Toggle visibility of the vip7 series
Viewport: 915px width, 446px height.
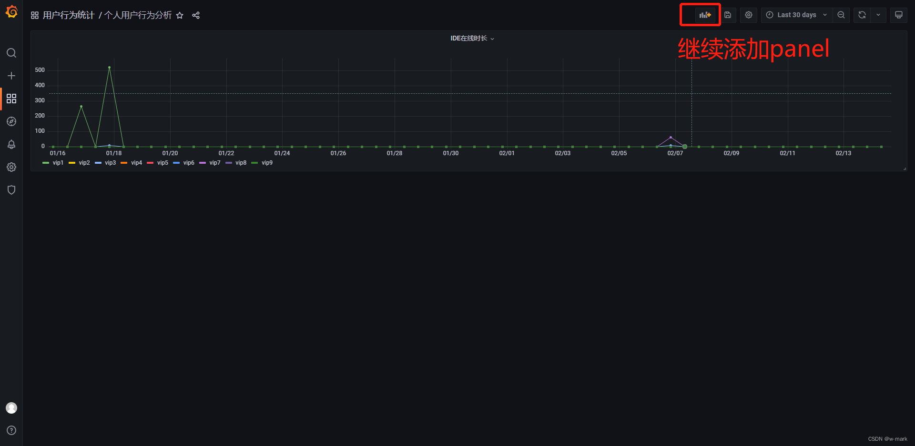coord(215,163)
